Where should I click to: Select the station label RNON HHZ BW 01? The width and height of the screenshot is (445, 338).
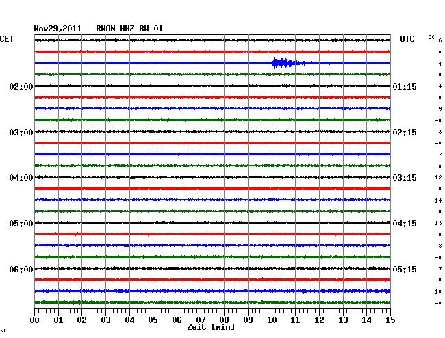pyautogui.click(x=129, y=29)
